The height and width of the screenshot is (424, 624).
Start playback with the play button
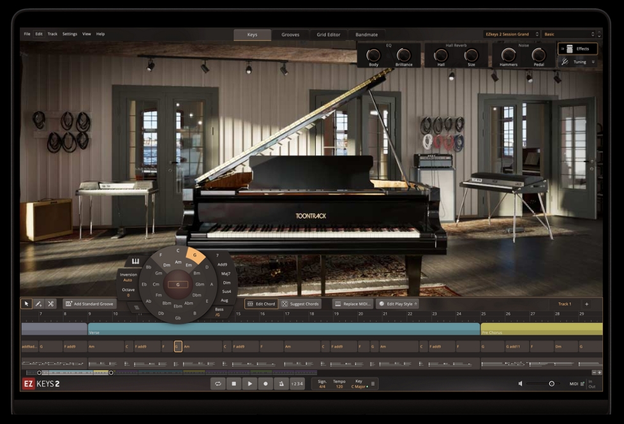(249, 384)
